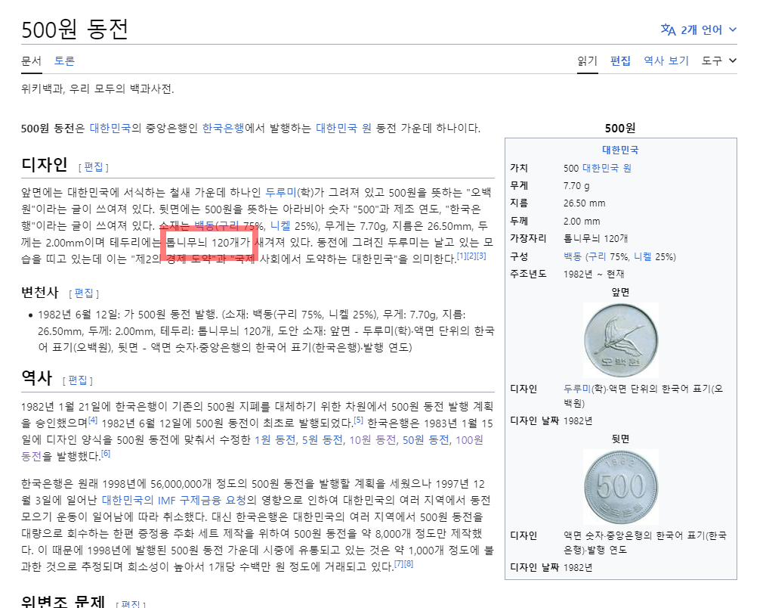Select the 2.00 mm thickness value
This screenshot has height=608, width=766.
pos(582,221)
